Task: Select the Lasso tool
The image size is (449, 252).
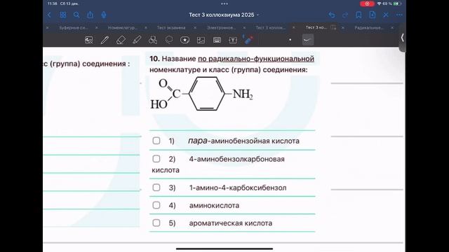Action: [x=169, y=40]
